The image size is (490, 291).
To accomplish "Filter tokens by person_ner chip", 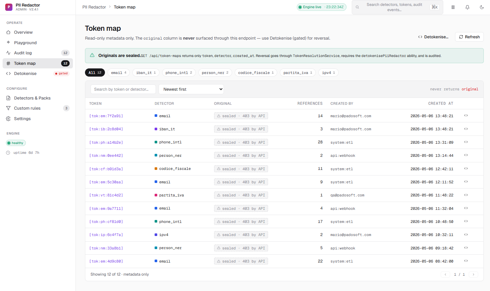I will (x=215, y=73).
